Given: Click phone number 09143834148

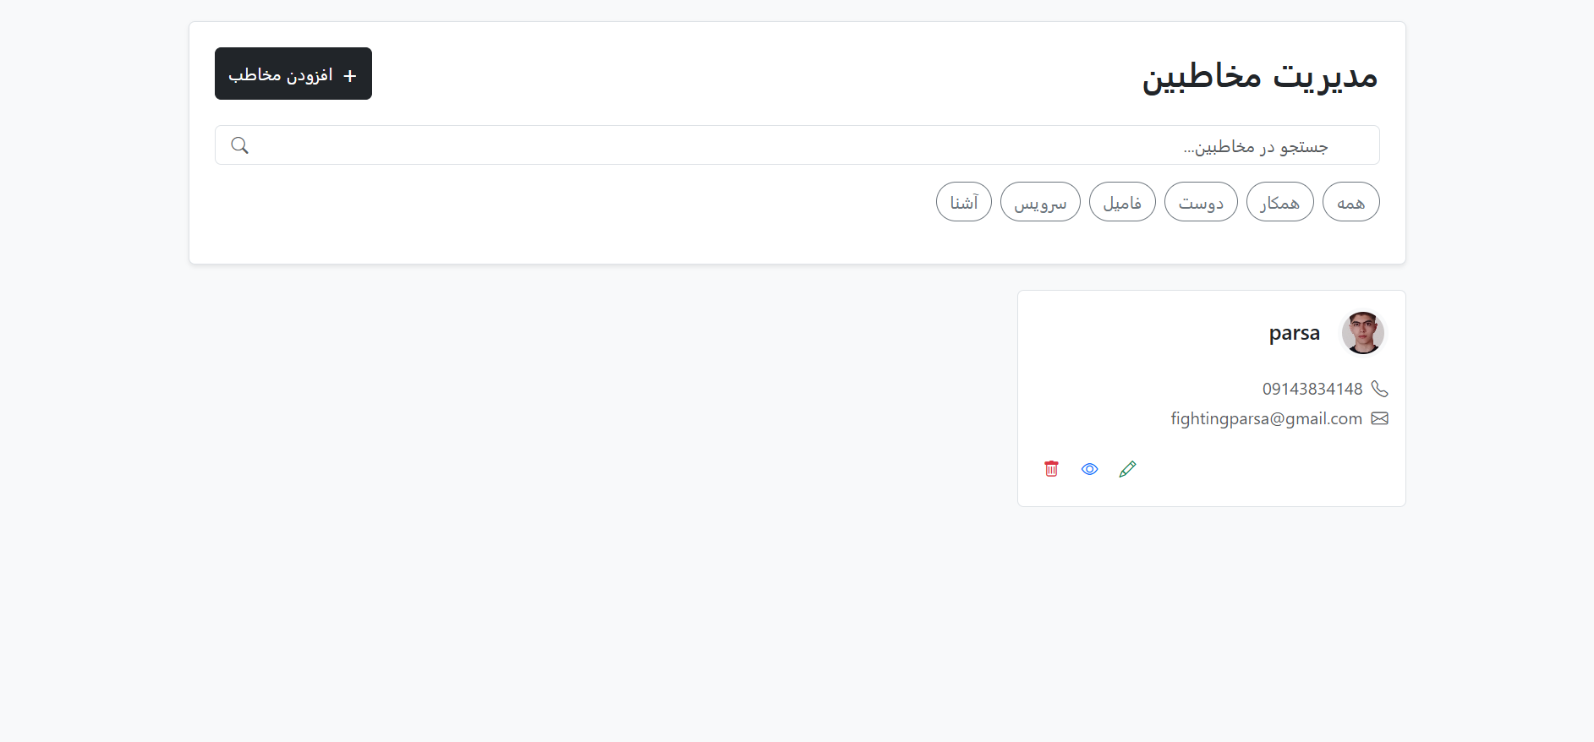Looking at the screenshot, I should click(x=1312, y=389).
